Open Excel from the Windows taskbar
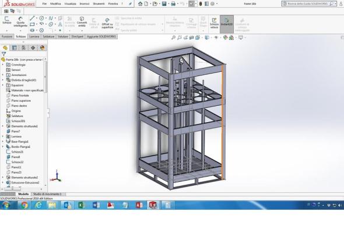Viewport: 344px width, 228px height. (x=82, y=205)
